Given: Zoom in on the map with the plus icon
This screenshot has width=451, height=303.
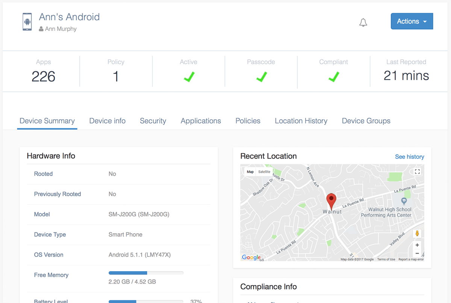Looking at the screenshot, I should (417, 245).
